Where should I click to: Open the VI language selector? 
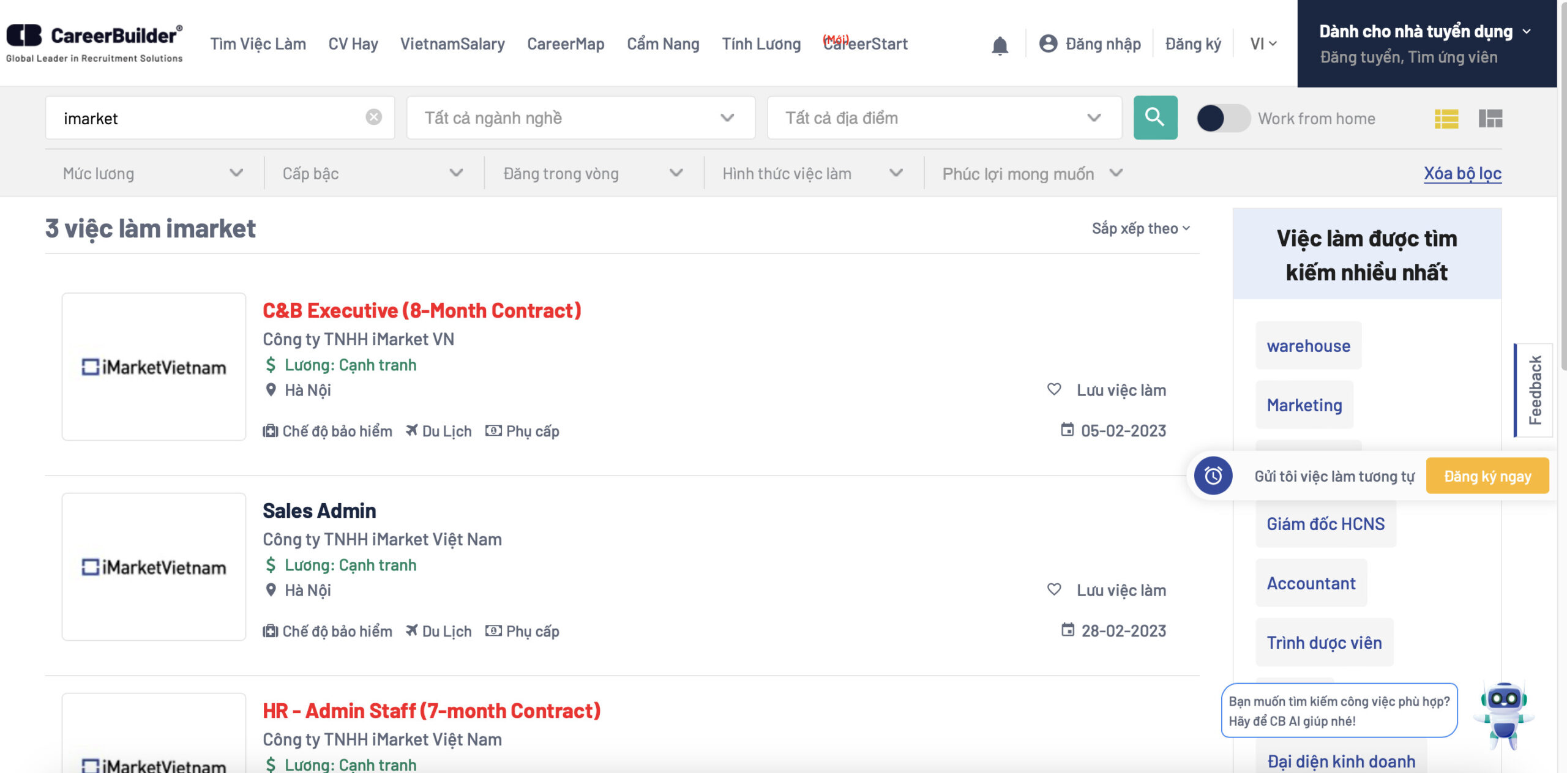coord(1263,43)
